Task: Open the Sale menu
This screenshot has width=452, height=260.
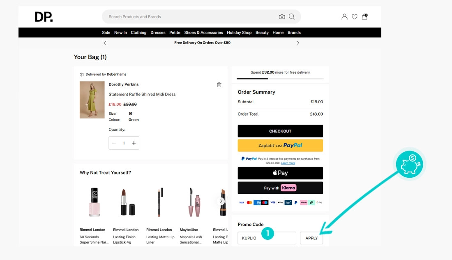Action: 106,32
